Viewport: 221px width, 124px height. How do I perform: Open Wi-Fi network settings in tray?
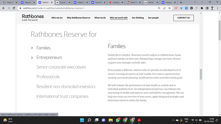(x=192, y=120)
